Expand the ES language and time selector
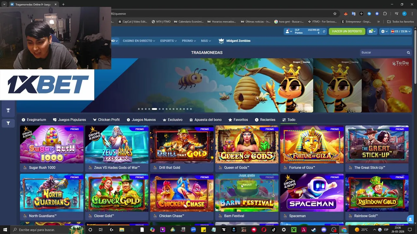Screen dimensions: 417x234 tap(401, 32)
